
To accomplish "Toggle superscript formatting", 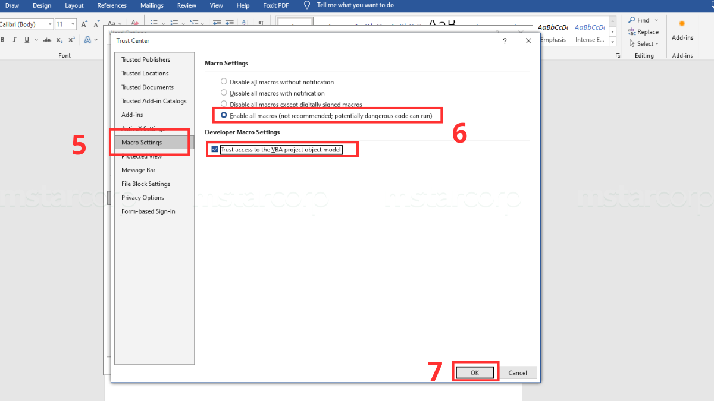I will [x=71, y=40].
